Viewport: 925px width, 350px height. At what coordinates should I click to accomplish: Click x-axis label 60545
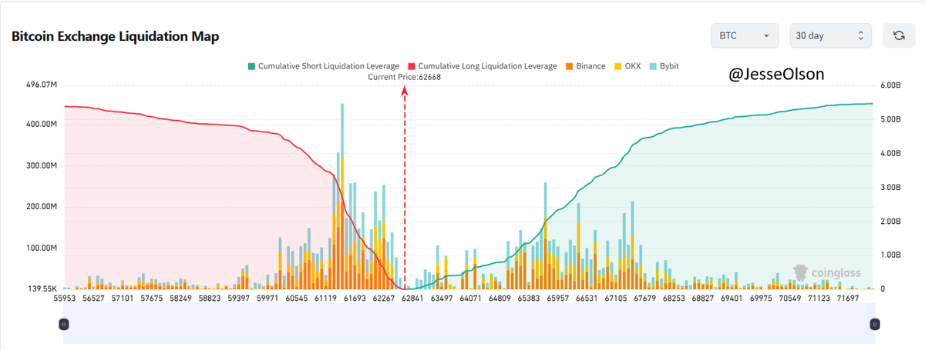tap(296, 297)
